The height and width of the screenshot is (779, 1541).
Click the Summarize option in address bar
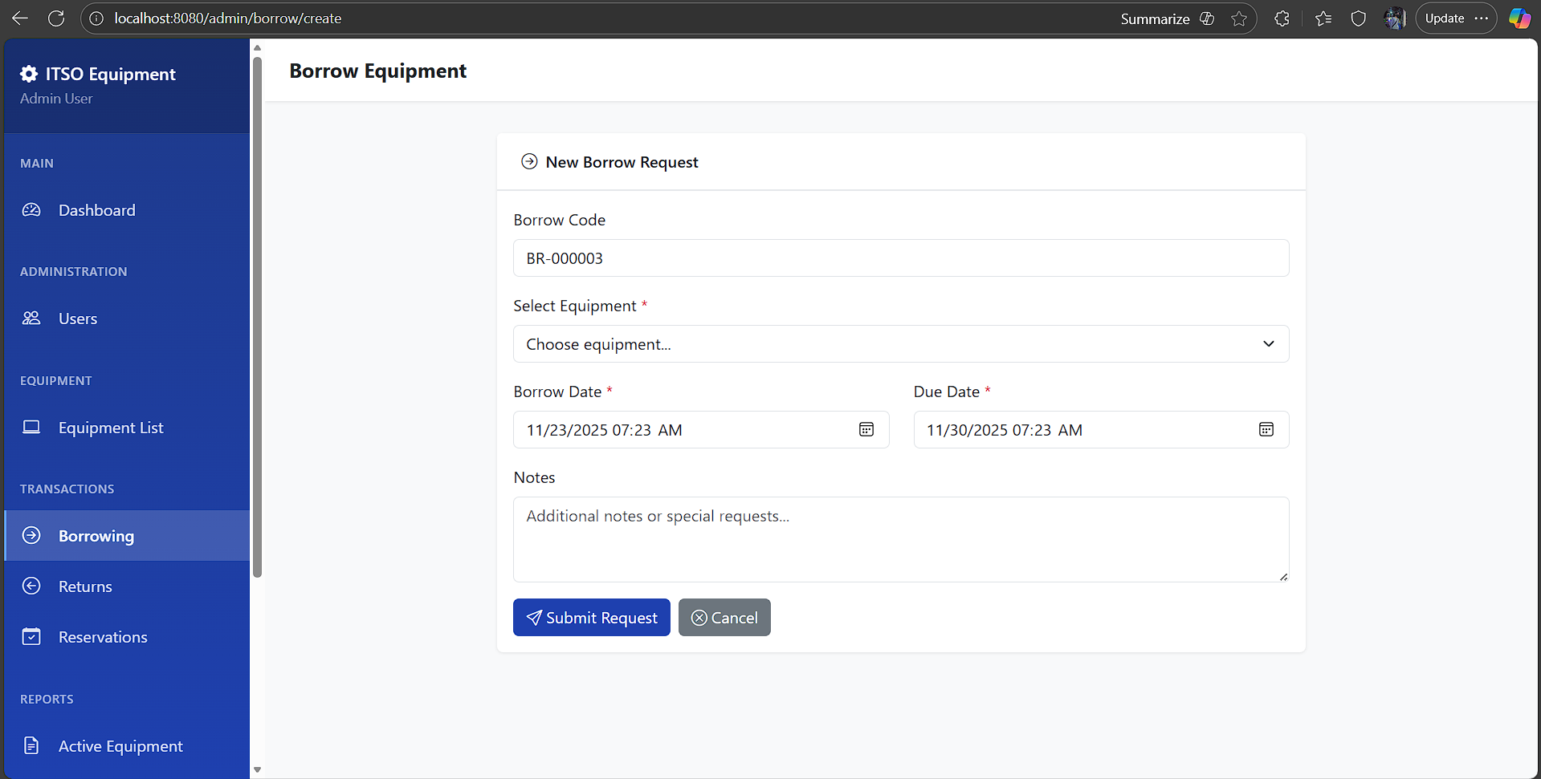pos(1155,18)
